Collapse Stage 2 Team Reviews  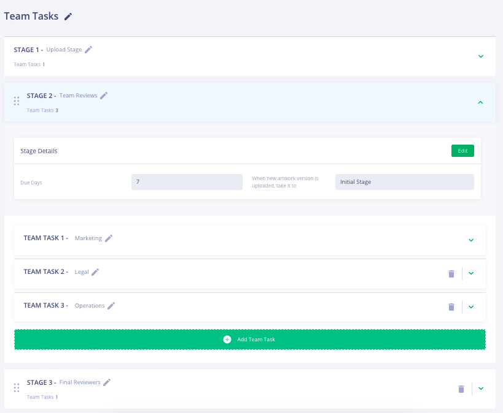click(x=480, y=102)
